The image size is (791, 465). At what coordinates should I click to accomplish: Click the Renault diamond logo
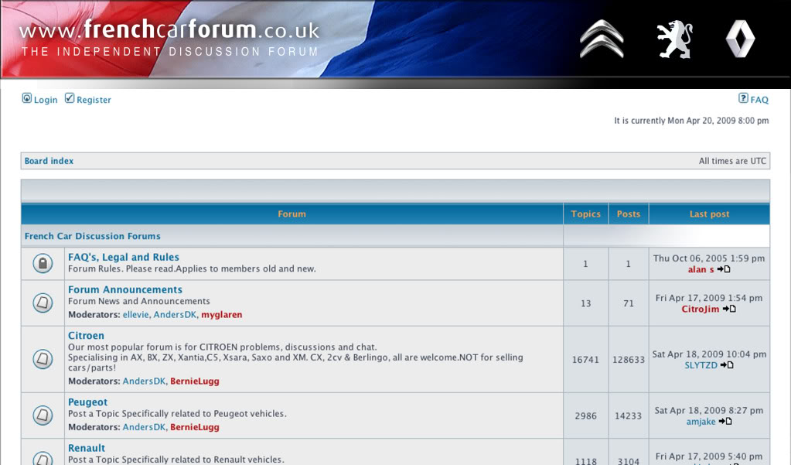740,39
